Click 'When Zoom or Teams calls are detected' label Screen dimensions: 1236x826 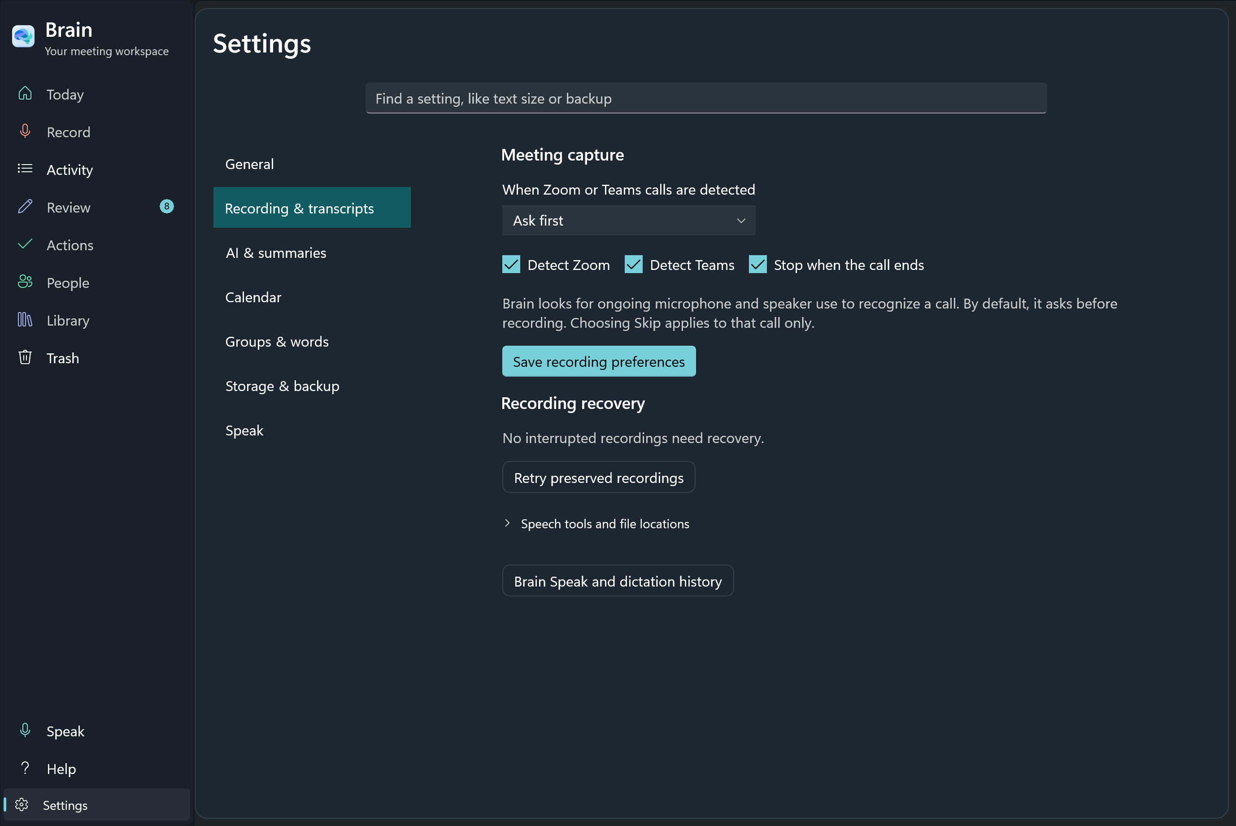pos(628,190)
